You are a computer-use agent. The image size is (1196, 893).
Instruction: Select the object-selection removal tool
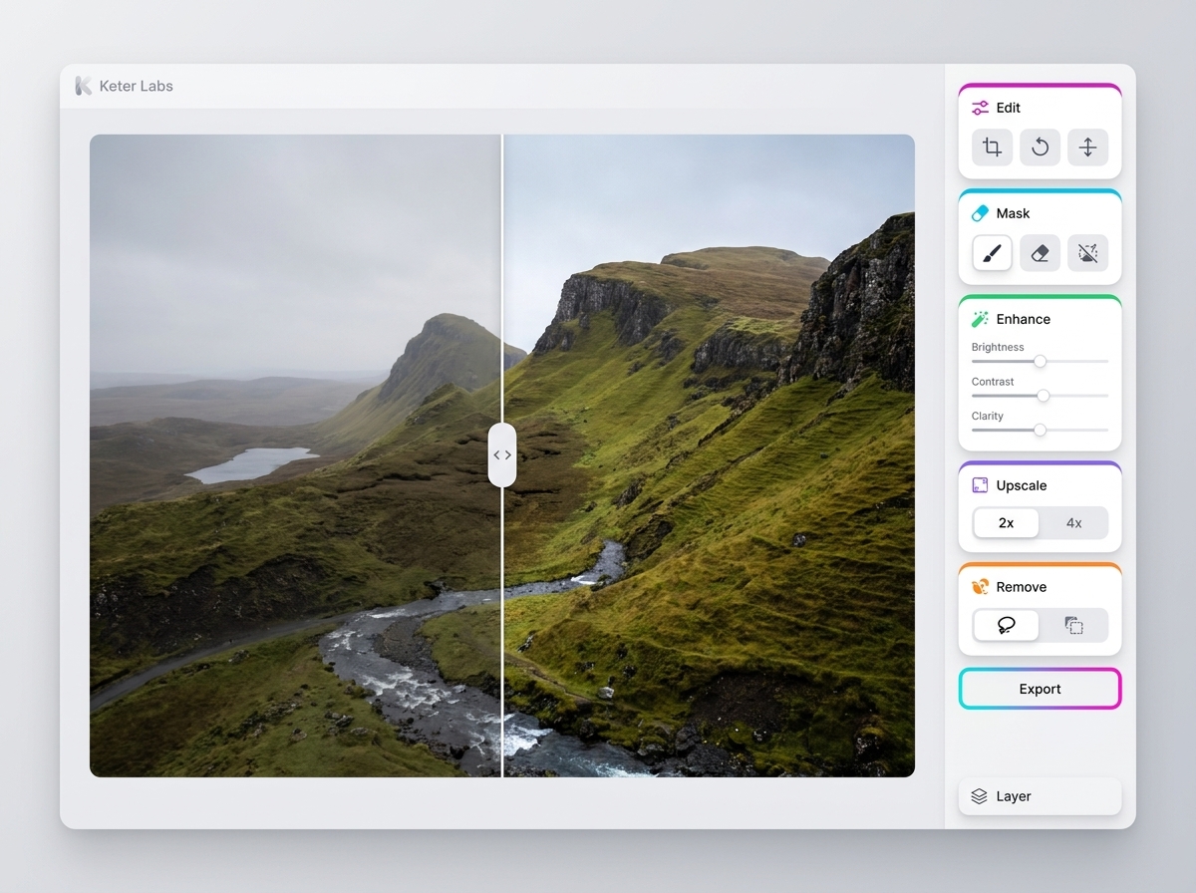point(1073,625)
